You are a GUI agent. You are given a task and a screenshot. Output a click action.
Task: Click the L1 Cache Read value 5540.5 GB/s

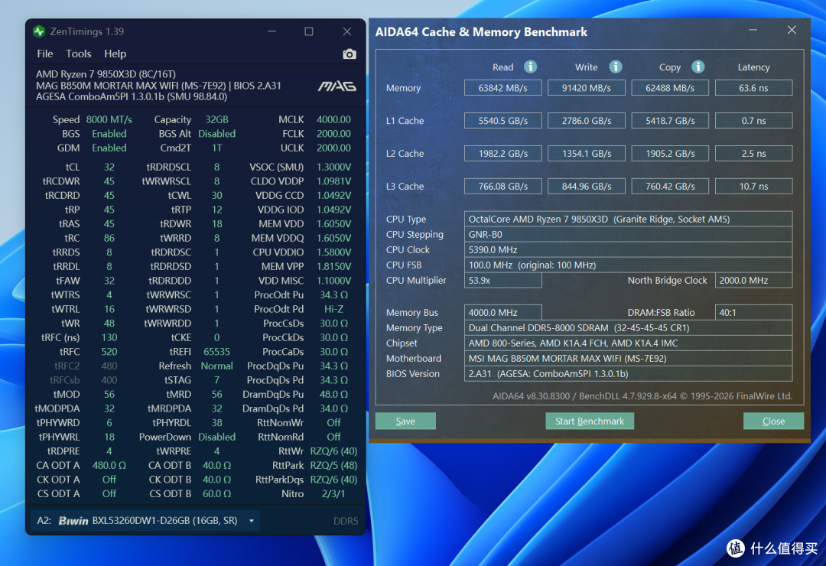503,121
